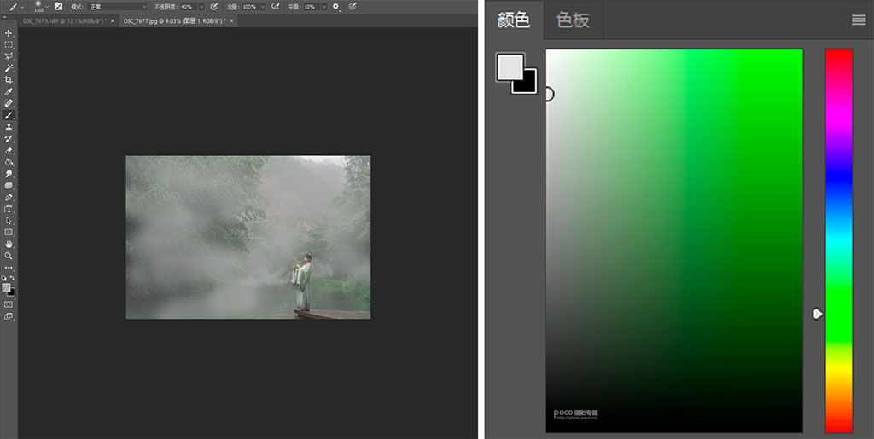
Task: Expand the toolbar double-arrow
Action: [4, 17]
